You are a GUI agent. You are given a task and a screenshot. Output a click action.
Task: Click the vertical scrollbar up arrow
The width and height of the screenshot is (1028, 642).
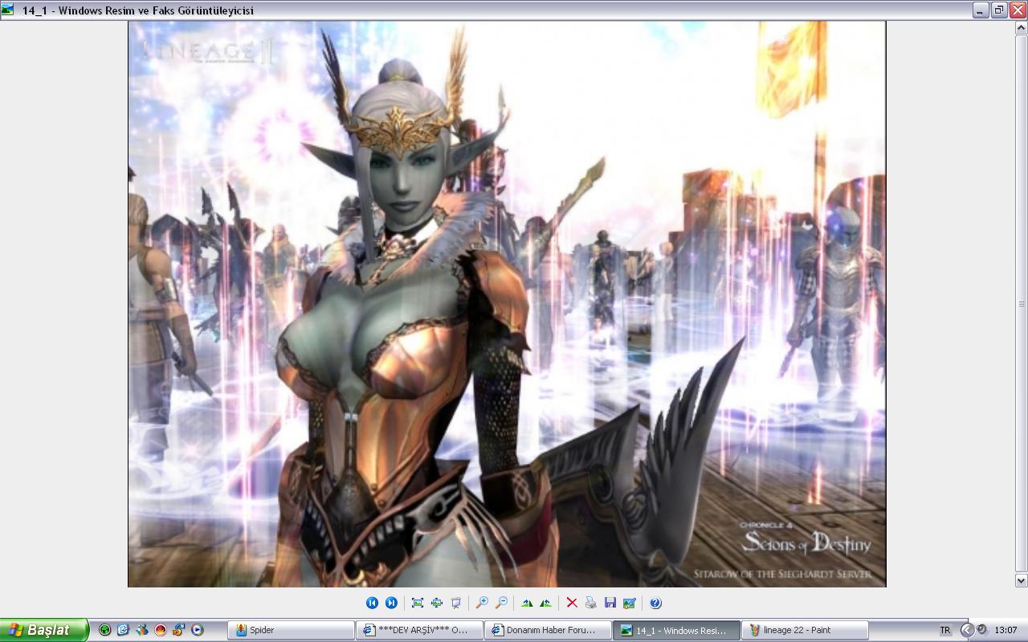point(1021,28)
